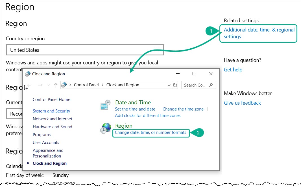This screenshot has height=187, width=301.
Task: Click the Control Panel icon in address bar
Action: point(64,85)
